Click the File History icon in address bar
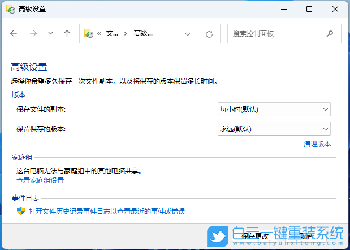The image size is (350, 250). click(x=89, y=34)
